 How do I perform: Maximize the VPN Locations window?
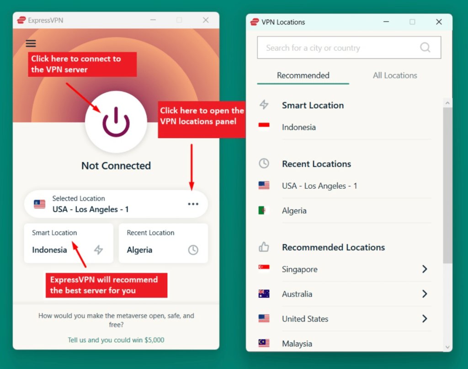(412, 22)
